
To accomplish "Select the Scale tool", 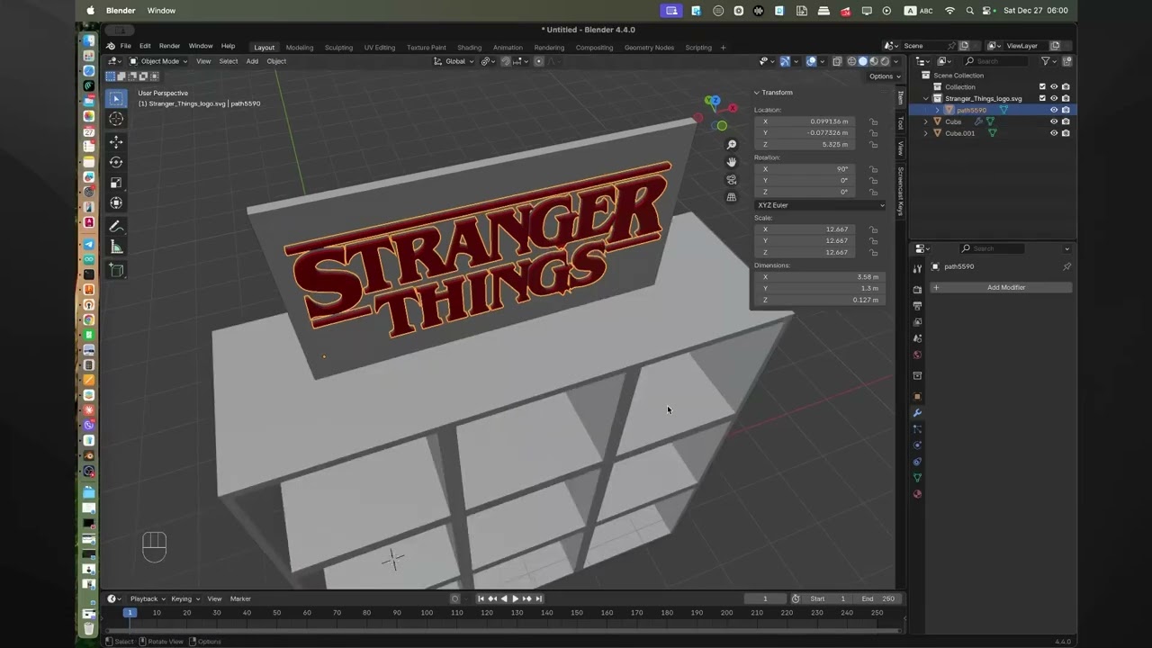I will click(116, 183).
